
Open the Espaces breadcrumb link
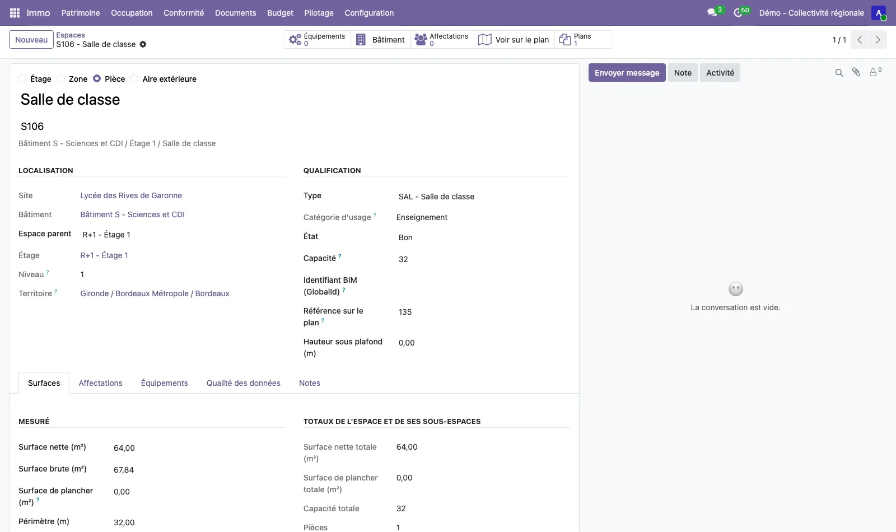71,35
